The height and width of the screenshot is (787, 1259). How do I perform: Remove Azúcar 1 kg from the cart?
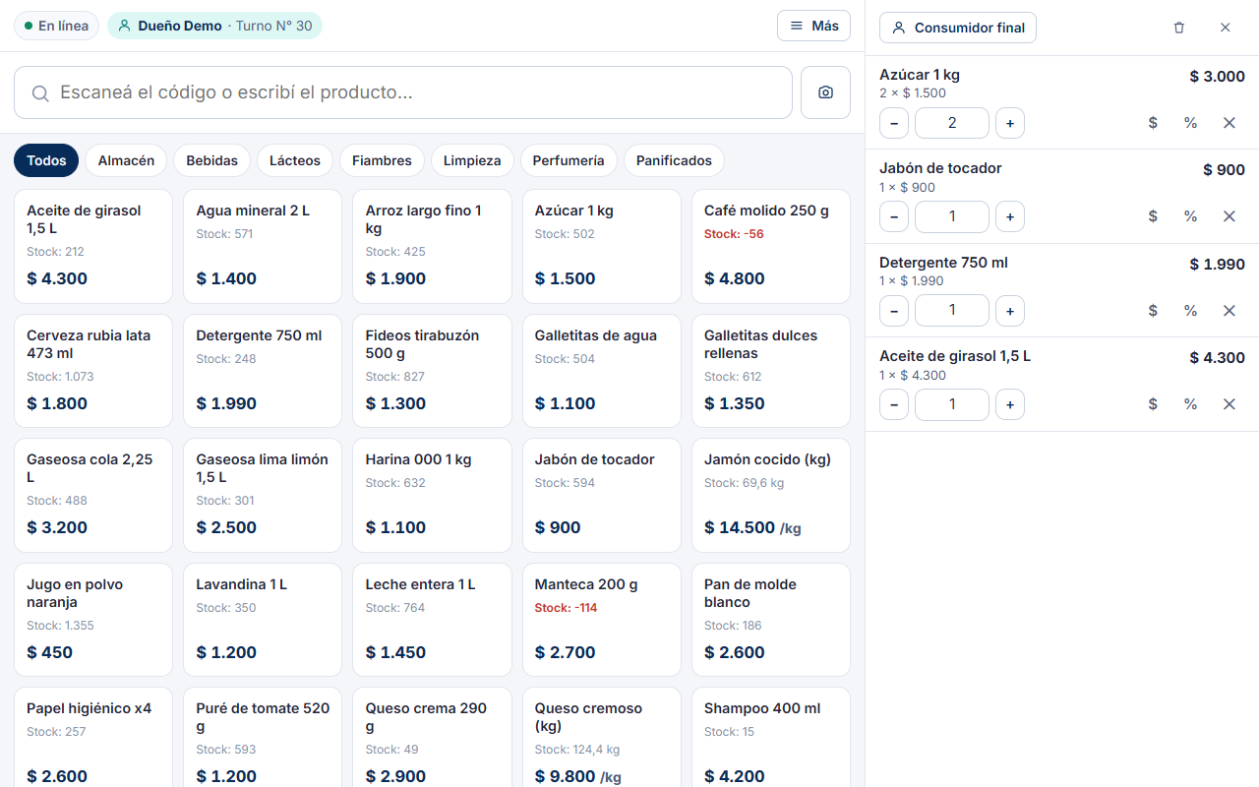1229,123
